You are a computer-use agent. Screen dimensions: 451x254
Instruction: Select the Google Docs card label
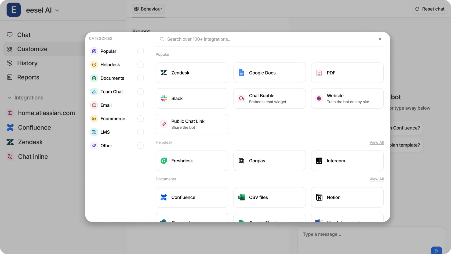tap(262, 73)
